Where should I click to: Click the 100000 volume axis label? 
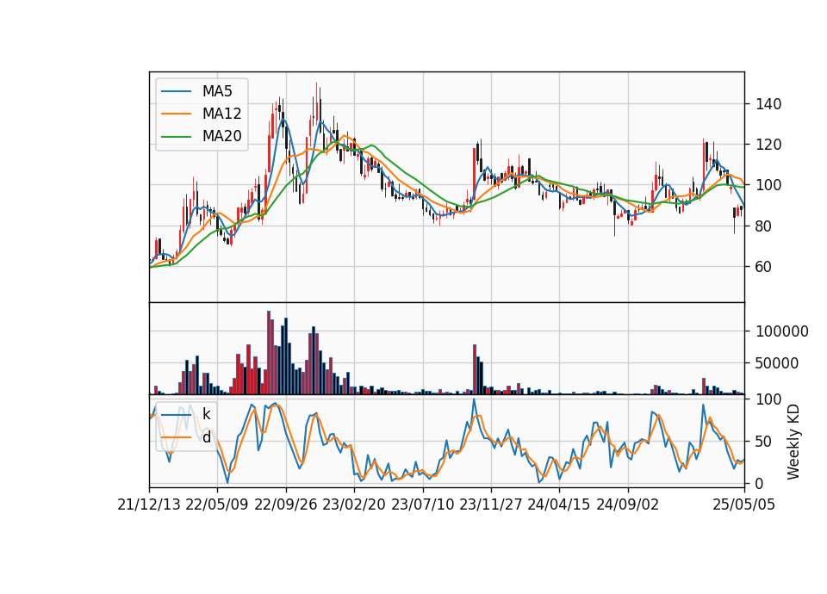click(x=782, y=331)
